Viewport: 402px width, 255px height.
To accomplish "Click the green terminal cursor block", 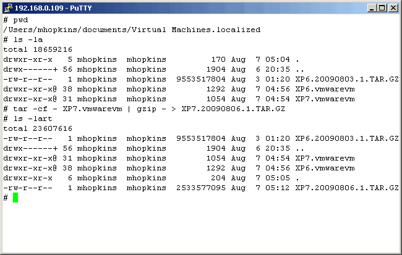I will (x=15, y=198).
